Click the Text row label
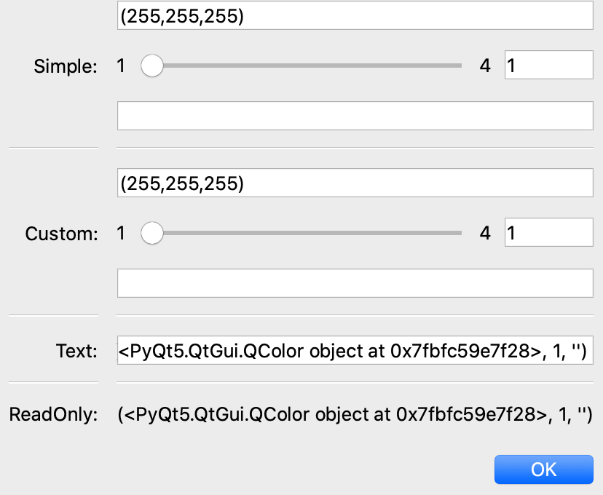 [x=76, y=352]
